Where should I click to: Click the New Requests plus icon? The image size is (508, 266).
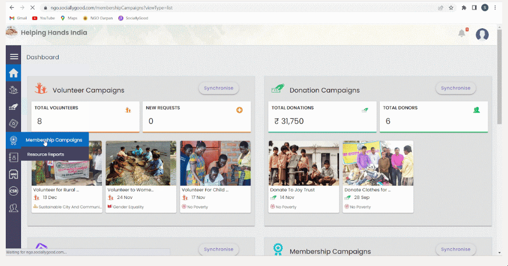[240, 110]
